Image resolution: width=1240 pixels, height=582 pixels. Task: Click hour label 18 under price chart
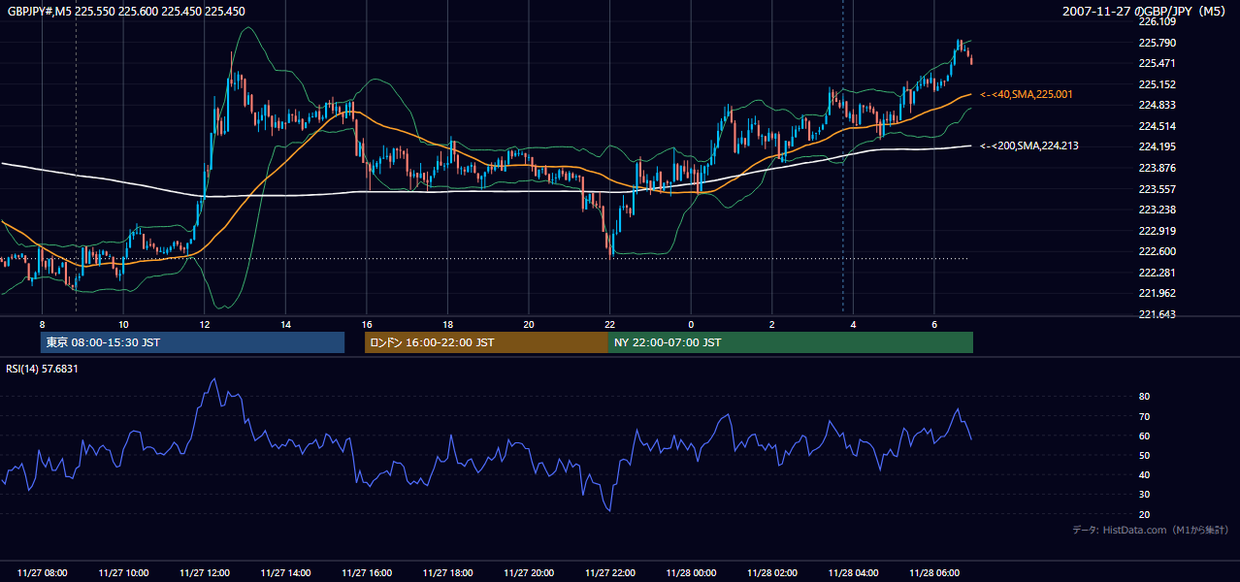tap(447, 324)
